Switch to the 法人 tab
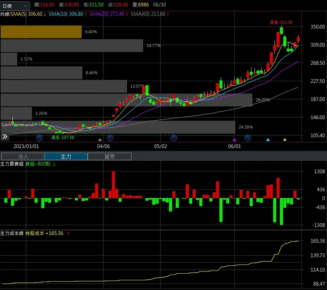 [x=23, y=156]
